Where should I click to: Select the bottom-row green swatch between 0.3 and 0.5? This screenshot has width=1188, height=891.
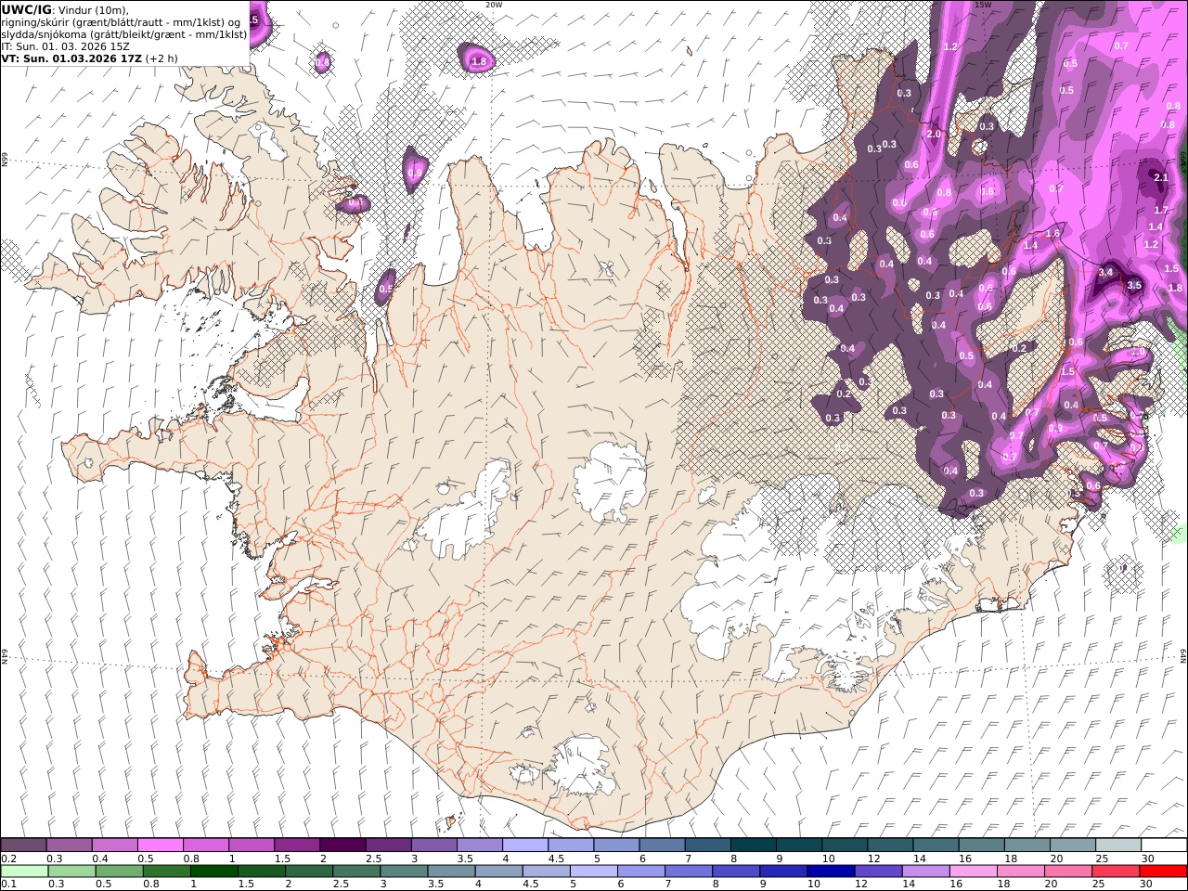click(71, 872)
